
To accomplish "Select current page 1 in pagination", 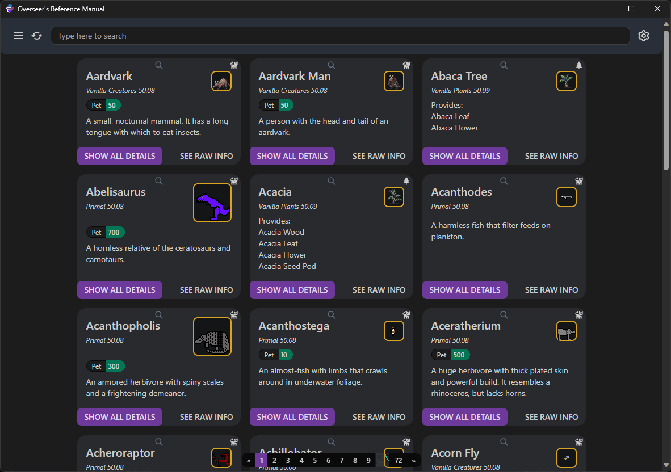I will (262, 461).
